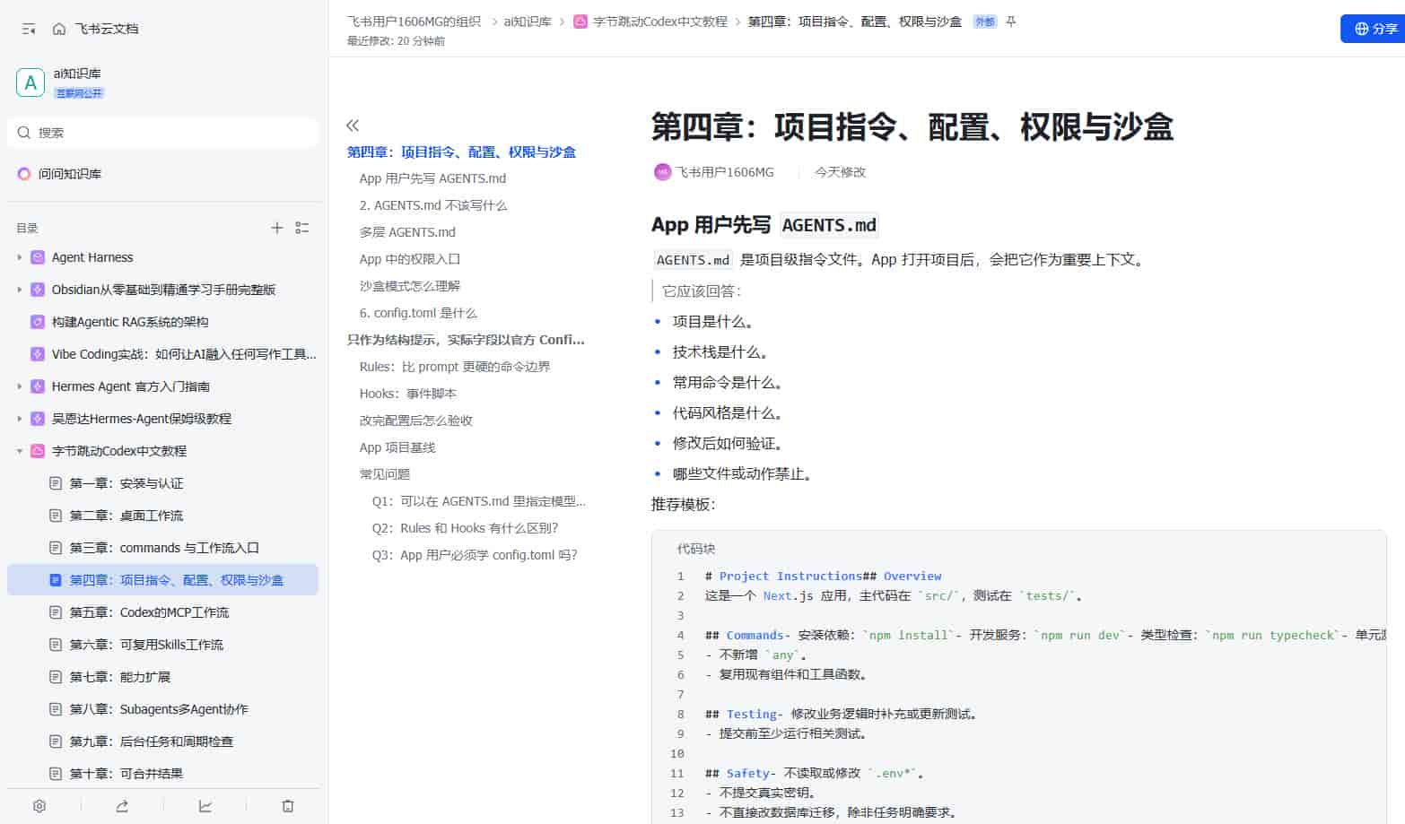Jump to outline item Q3：App 用户必须学 config.toml 吗
1405x824 pixels.
point(475,555)
